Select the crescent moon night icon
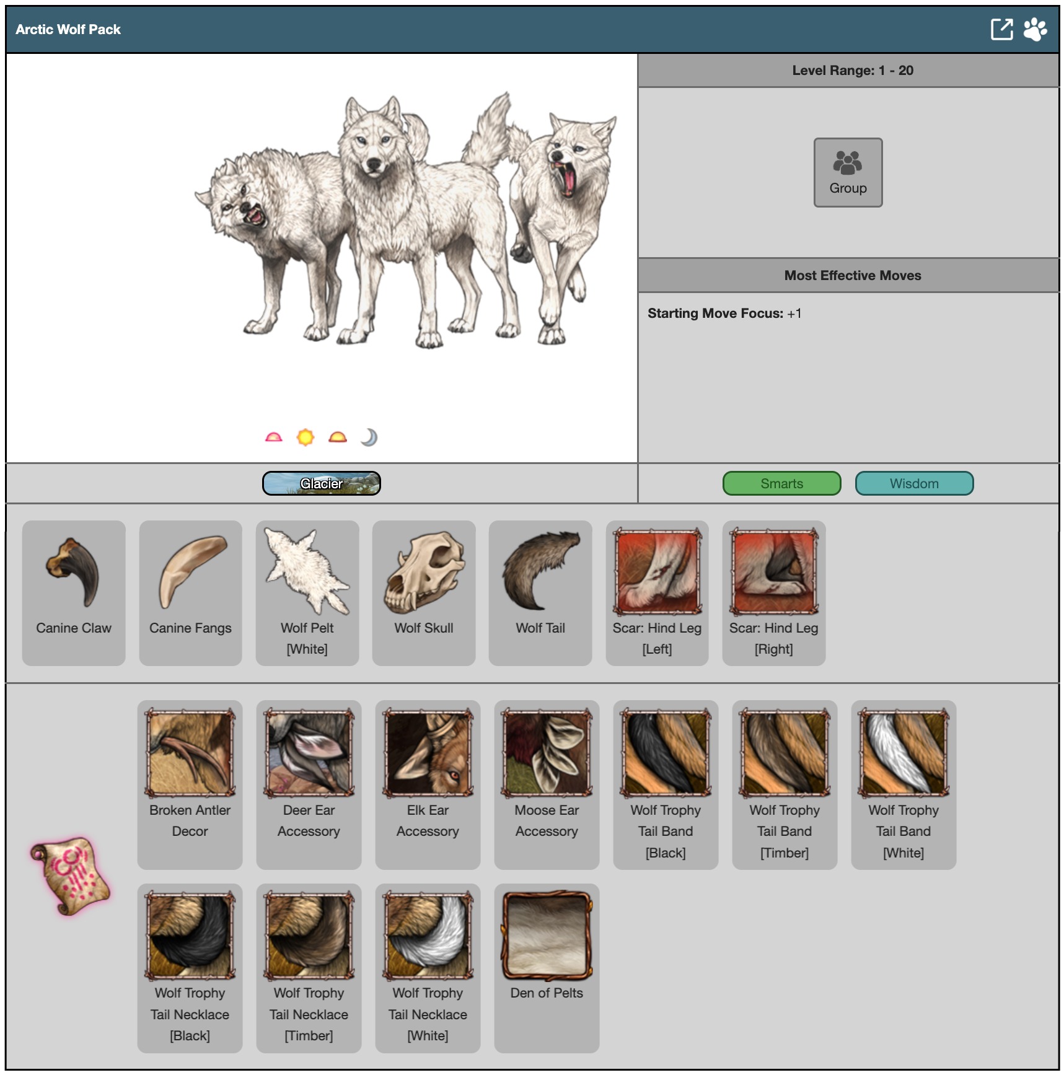The width and height of the screenshot is (1064, 1075). (x=369, y=437)
